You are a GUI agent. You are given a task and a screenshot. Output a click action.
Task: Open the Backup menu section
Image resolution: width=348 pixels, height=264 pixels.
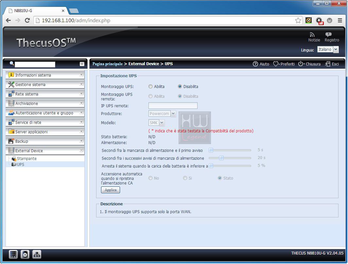(x=45, y=141)
